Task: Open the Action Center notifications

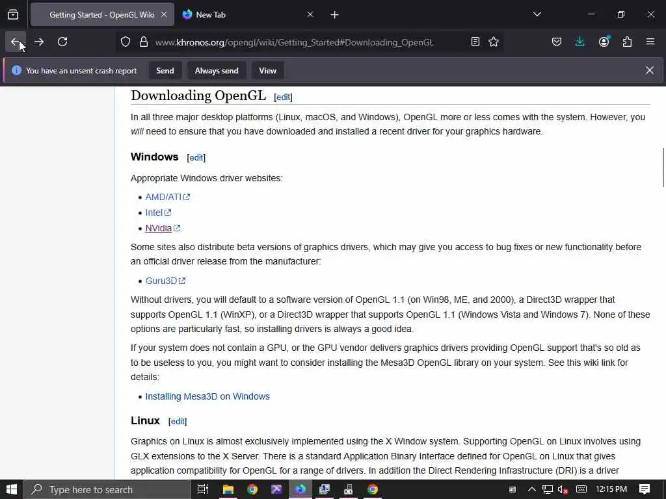Action: (645, 490)
